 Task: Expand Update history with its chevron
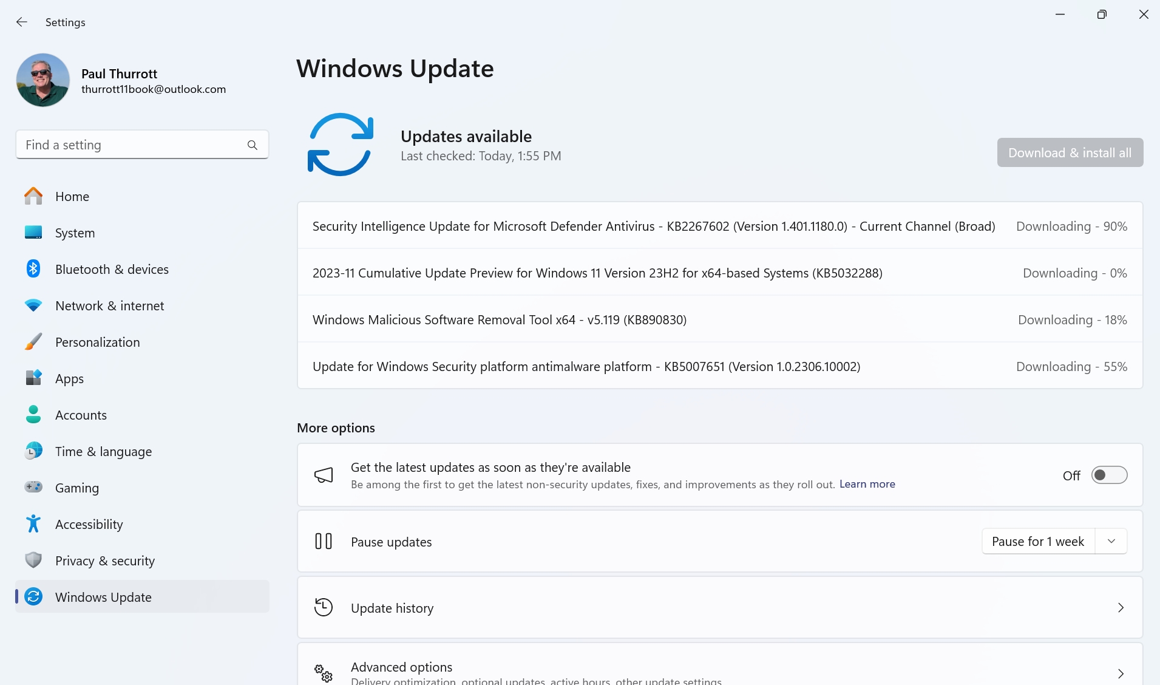(x=1121, y=608)
